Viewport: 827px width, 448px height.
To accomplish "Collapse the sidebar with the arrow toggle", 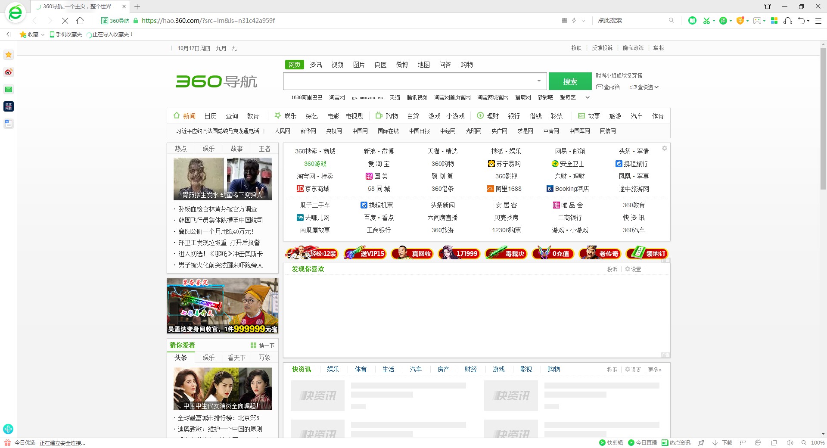I will [9, 34].
